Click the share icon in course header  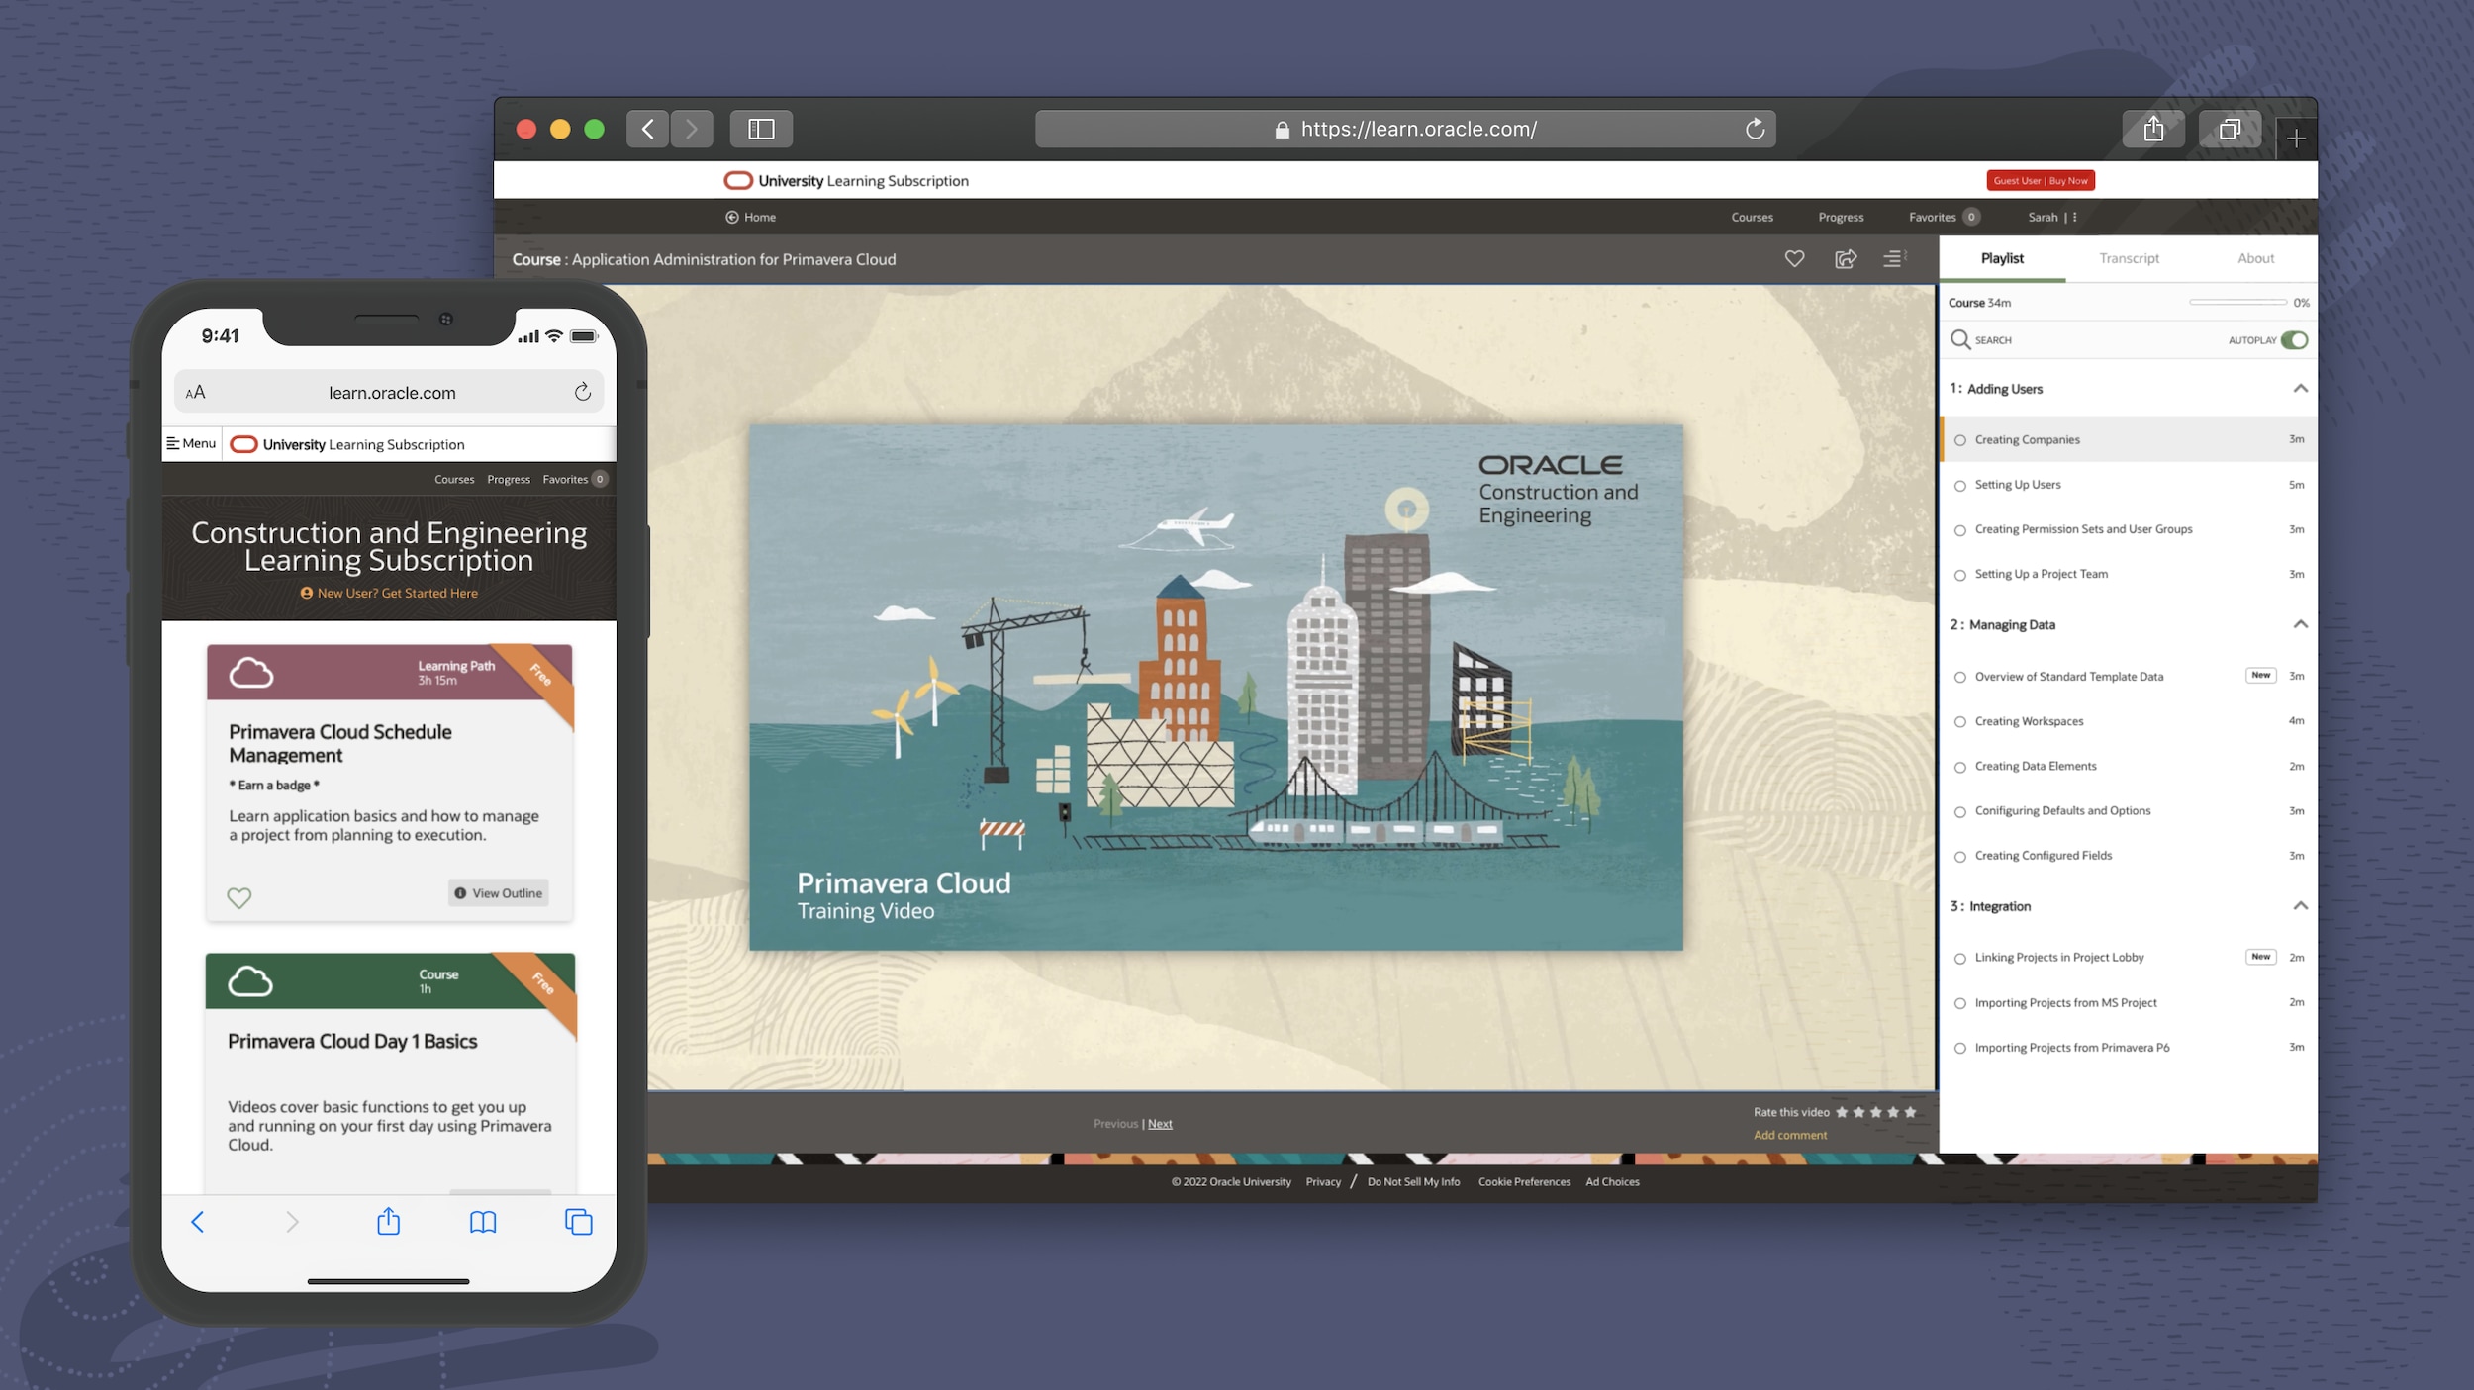(x=1846, y=259)
